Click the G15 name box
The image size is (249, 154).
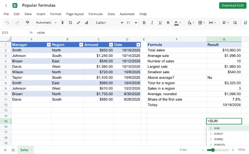tap(14, 33)
